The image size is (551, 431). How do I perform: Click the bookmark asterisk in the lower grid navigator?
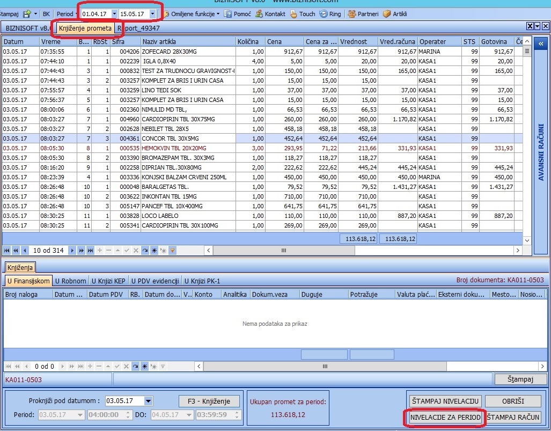point(144,366)
